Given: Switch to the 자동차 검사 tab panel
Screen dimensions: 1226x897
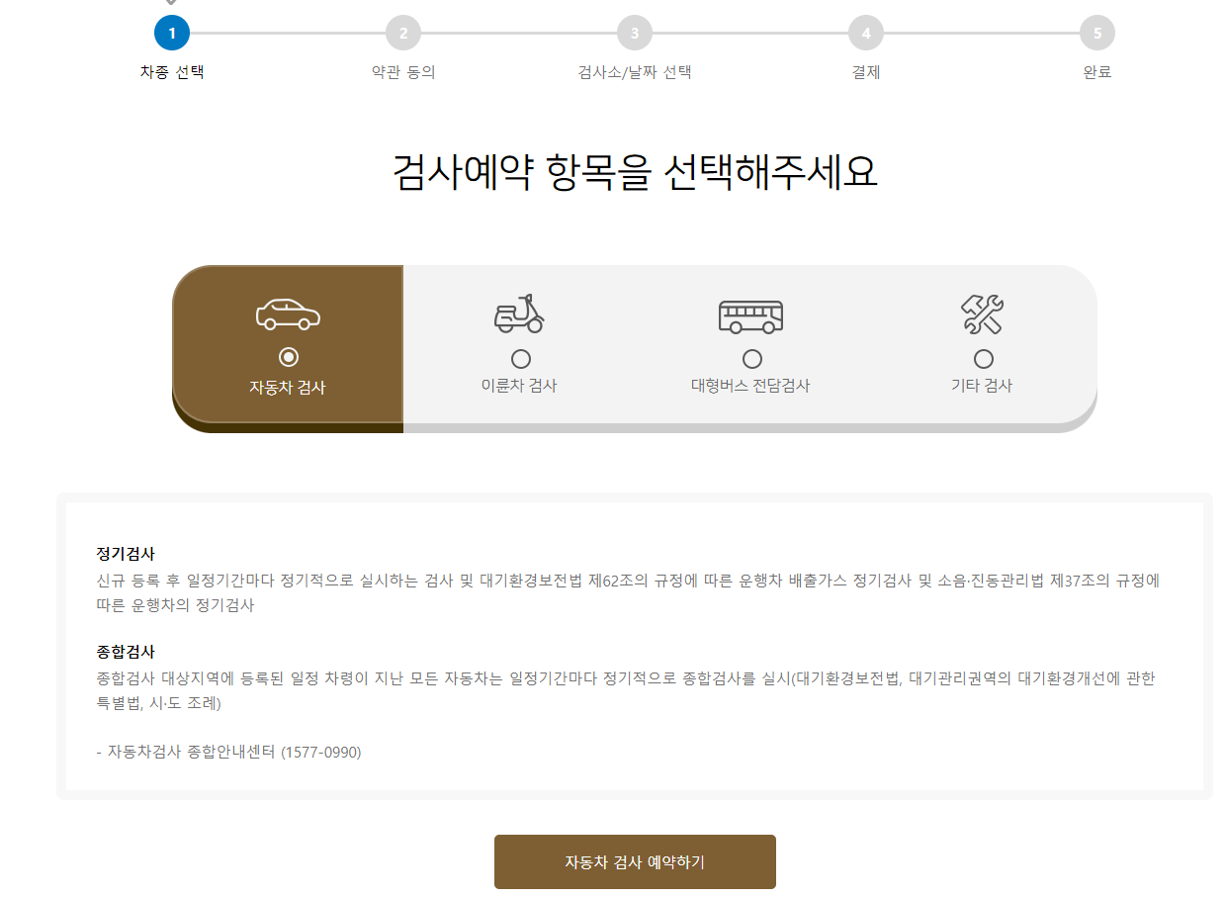Looking at the screenshot, I should 288,346.
